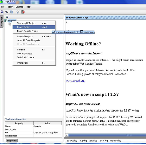Click the empty Description value cell

(x=48, y=130)
